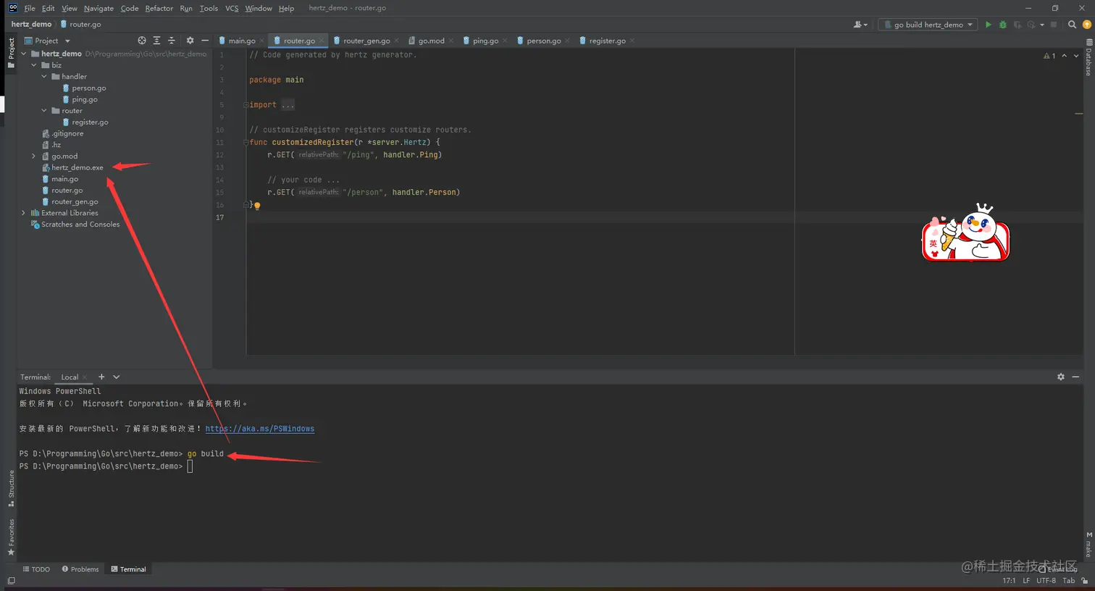Viewport: 1095px width, 591px height.
Task: Click the orange IDE update arrow icon
Action: point(1086,25)
